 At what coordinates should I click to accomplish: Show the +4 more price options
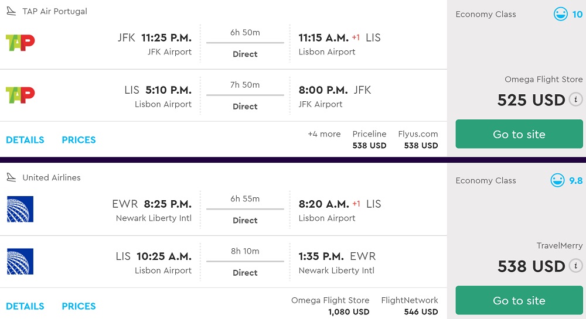coord(324,134)
